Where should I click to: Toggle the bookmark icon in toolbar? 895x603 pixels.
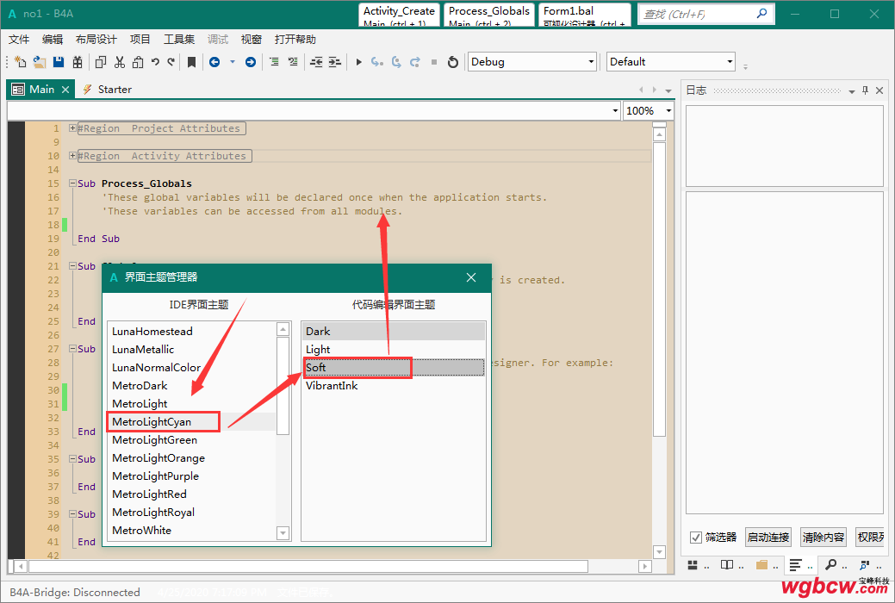click(x=192, y=62)
